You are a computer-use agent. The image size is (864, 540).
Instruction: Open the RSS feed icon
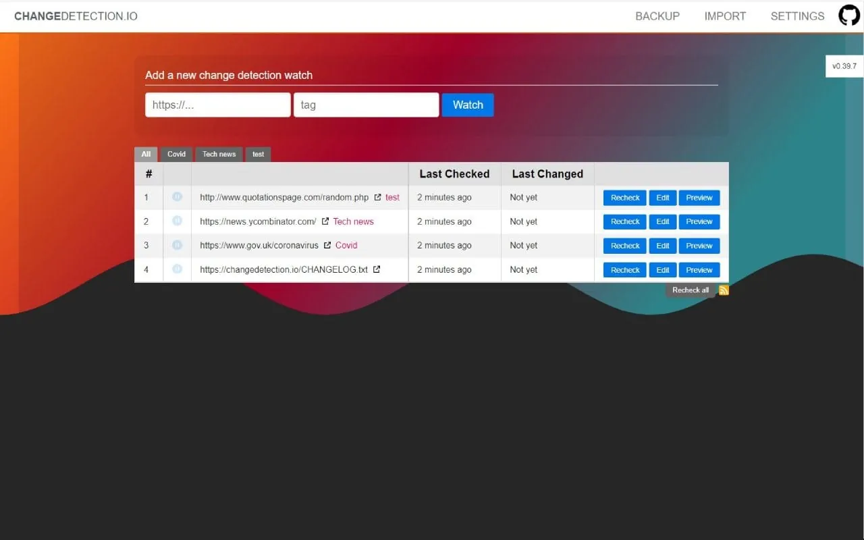pyautogui.click(x=724, y=290)
